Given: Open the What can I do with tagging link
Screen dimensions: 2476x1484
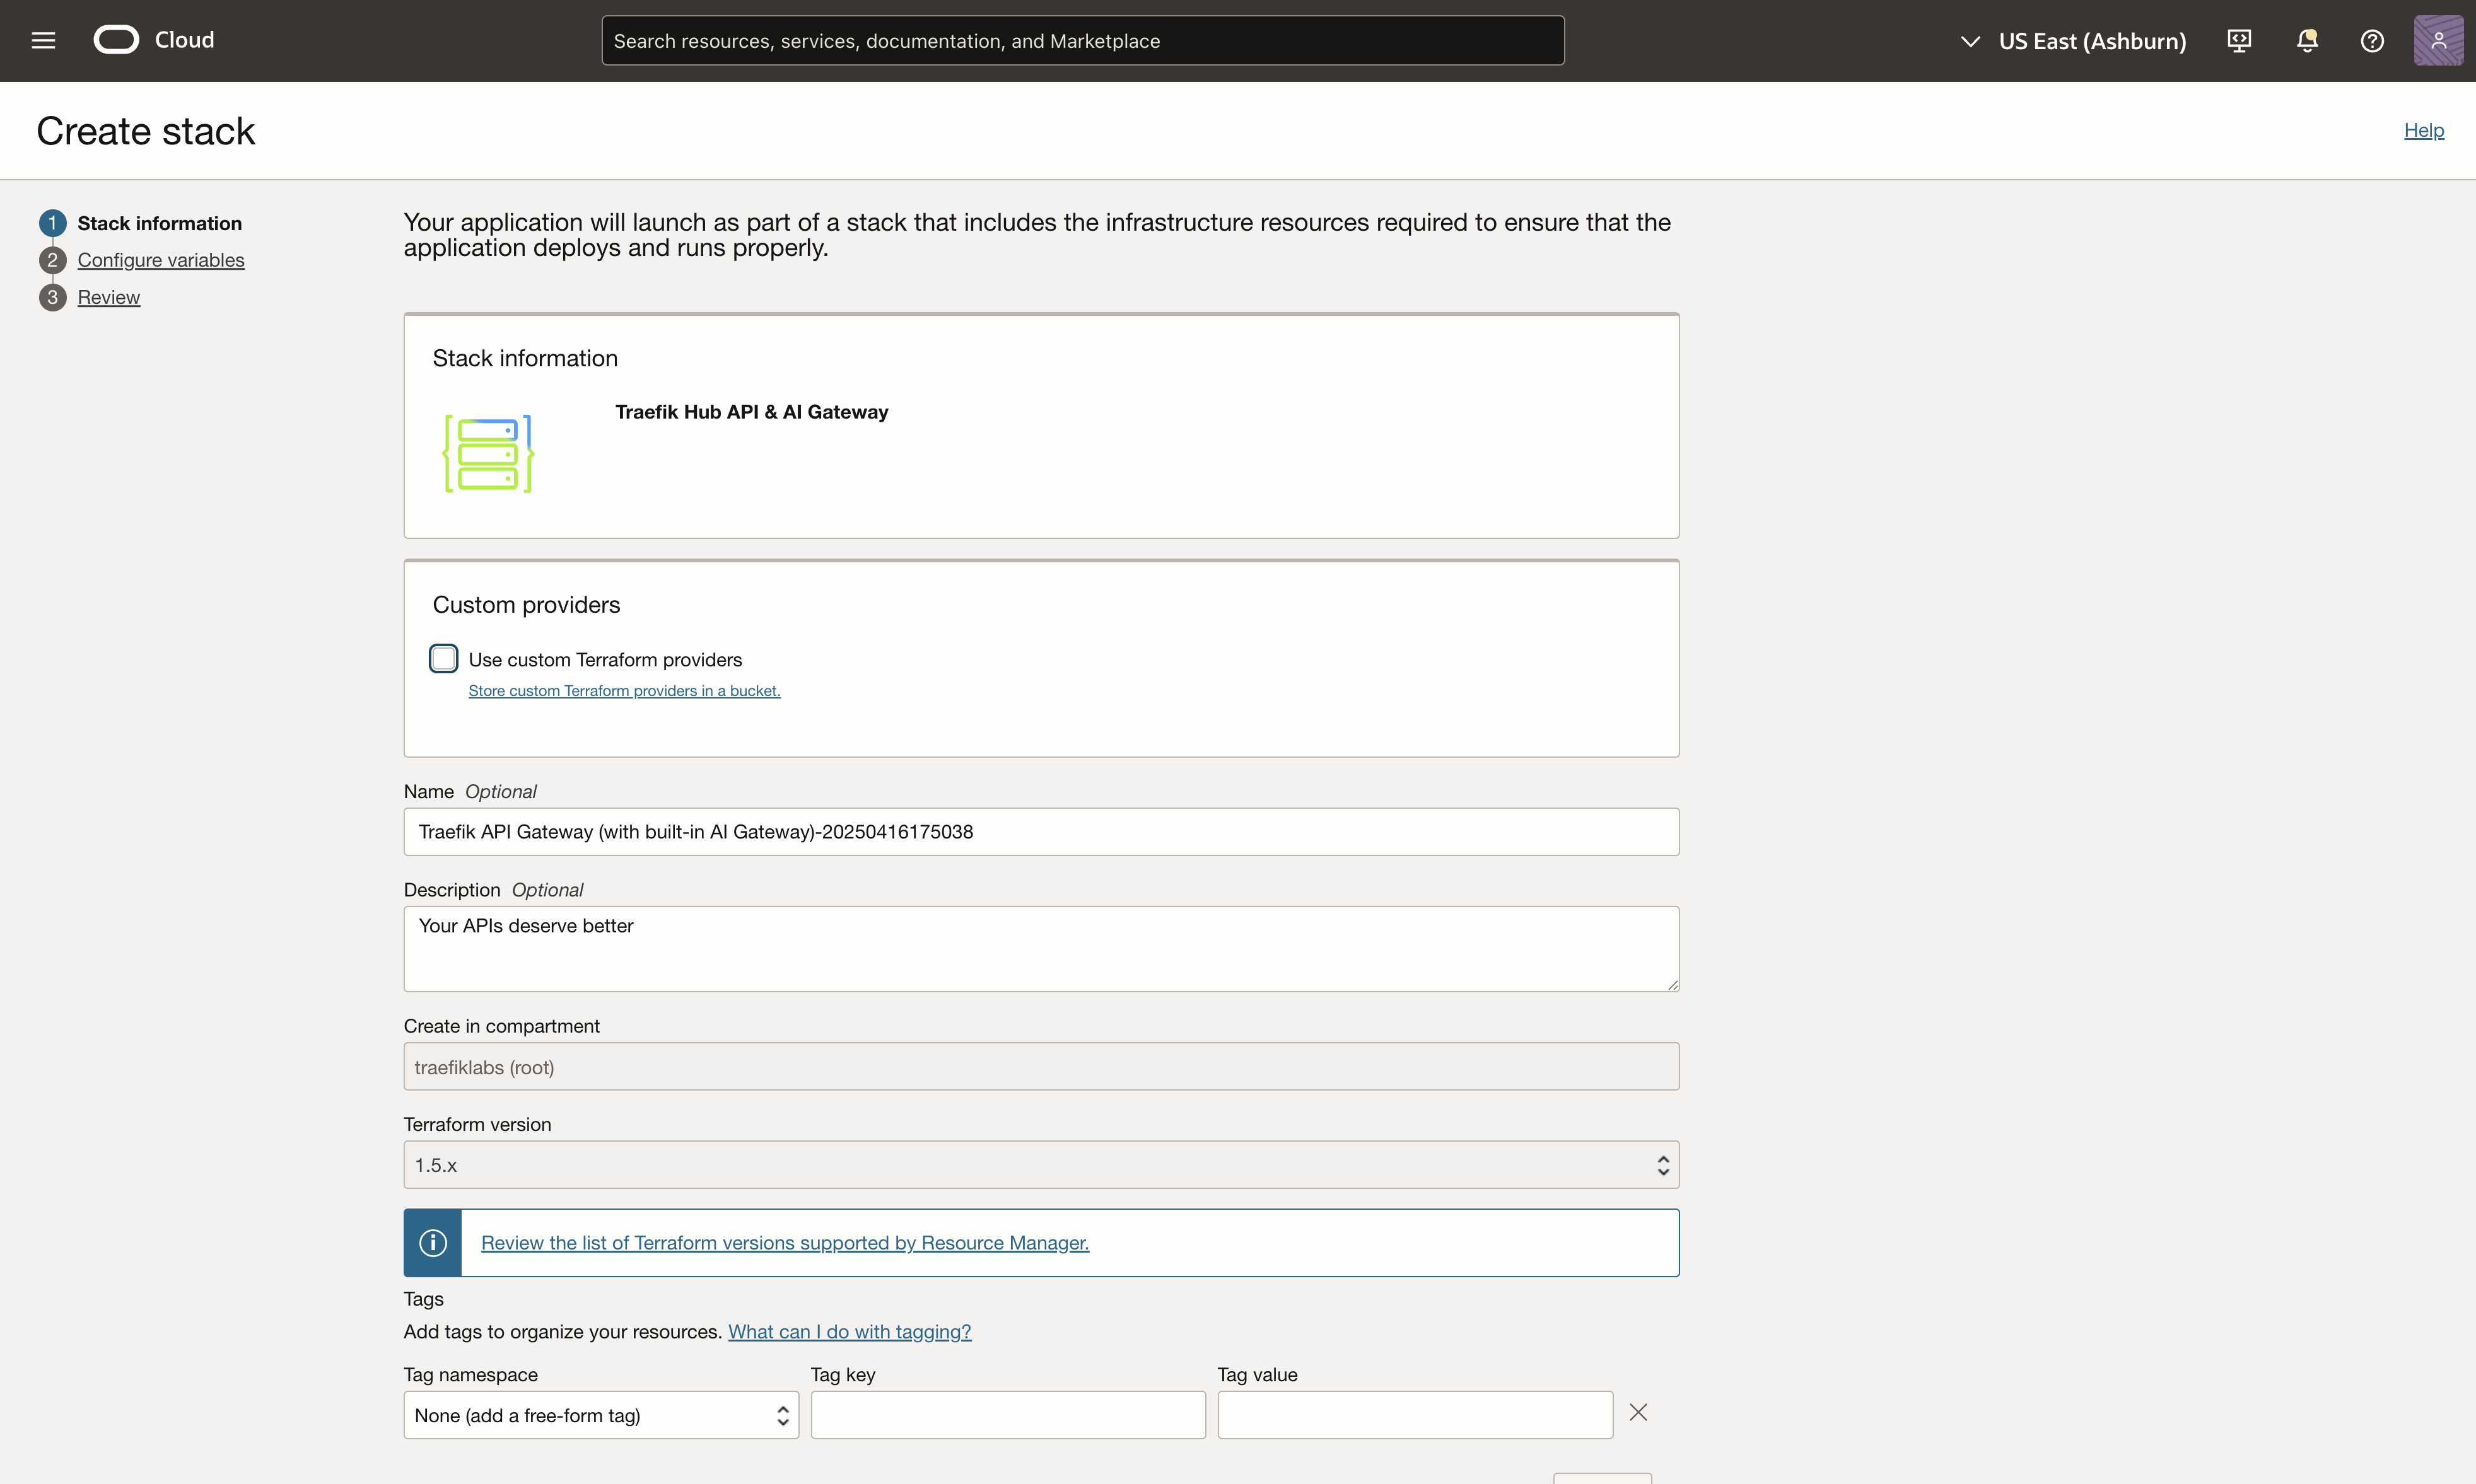Looking at the screenshot, I should 850,1332.
